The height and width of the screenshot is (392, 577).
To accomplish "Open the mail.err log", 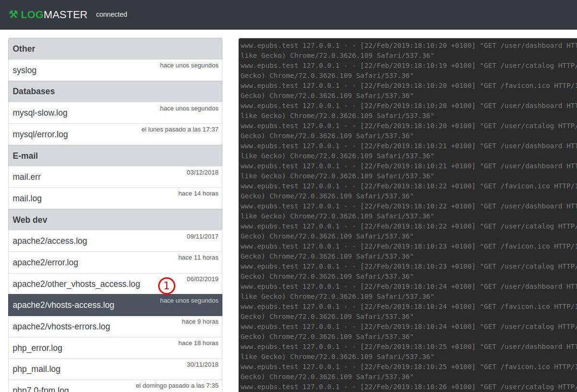I will [x=115, y=177].
